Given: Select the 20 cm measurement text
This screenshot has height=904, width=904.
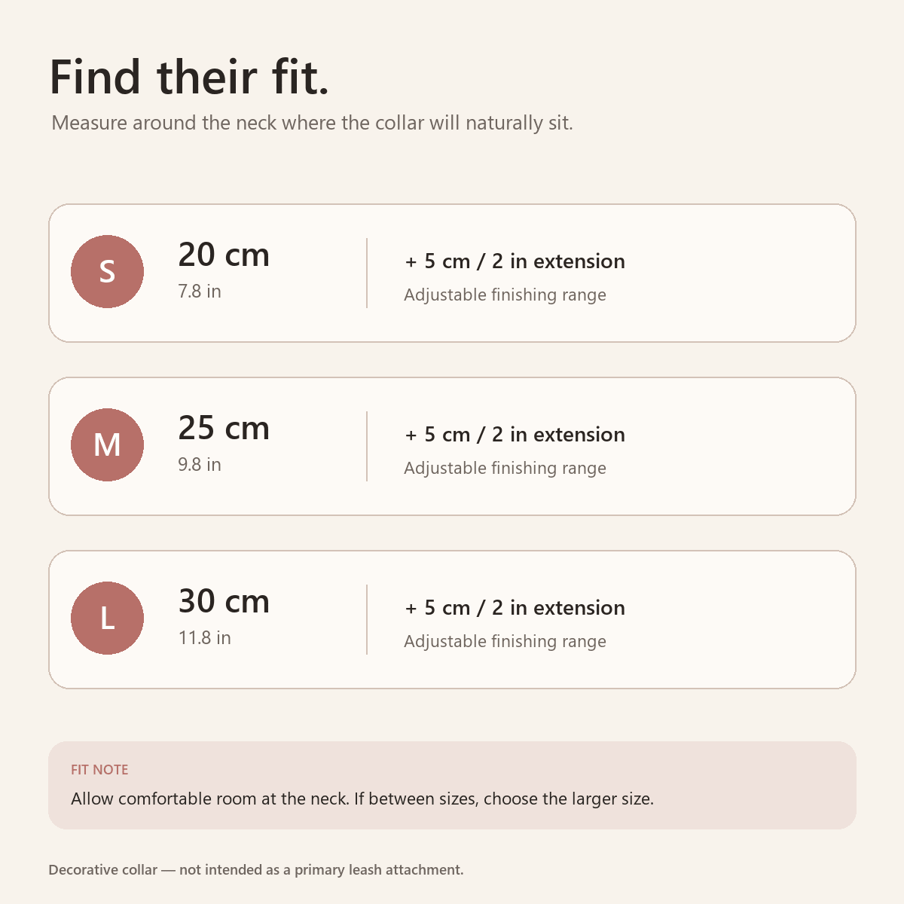Looking at the screenshot, I should [224, 255].
